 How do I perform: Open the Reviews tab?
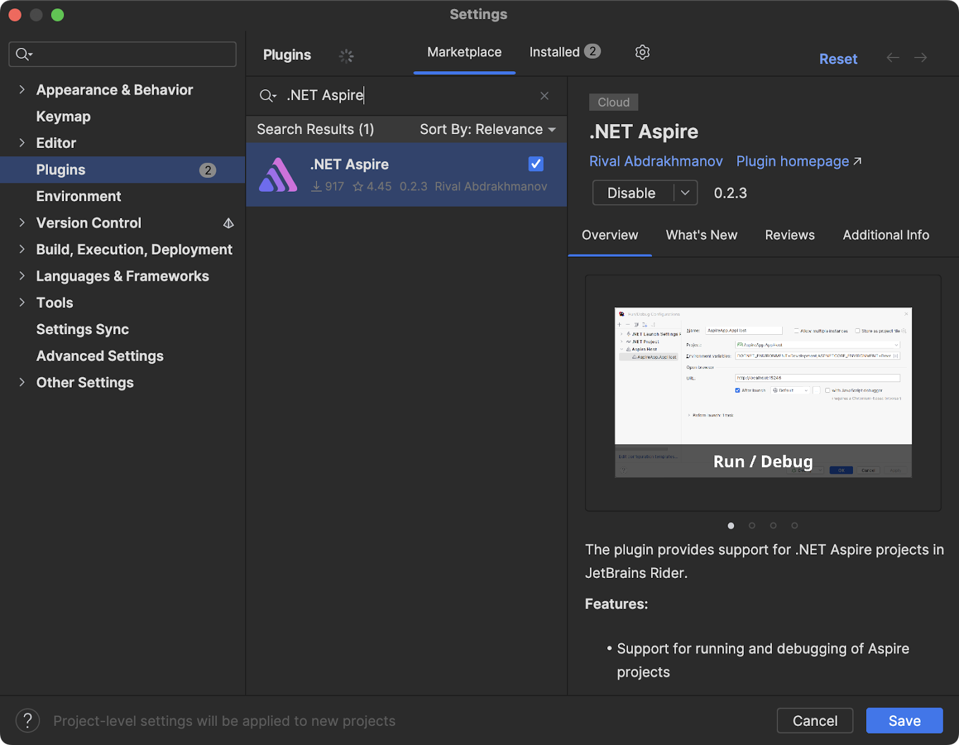click(789, 235)
